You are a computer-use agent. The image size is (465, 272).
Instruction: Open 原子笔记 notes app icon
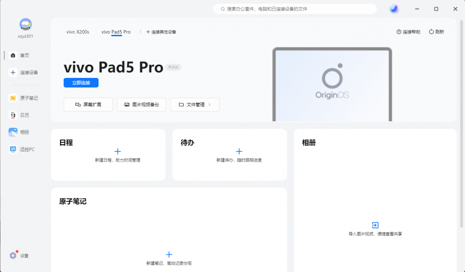[13, 98]
